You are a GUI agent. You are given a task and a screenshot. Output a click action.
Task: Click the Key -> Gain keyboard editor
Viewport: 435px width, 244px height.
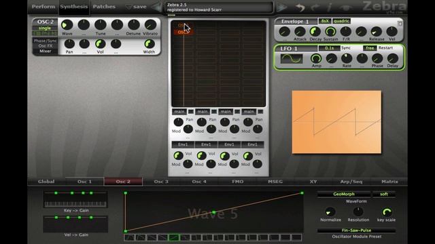tap(75, 199)
